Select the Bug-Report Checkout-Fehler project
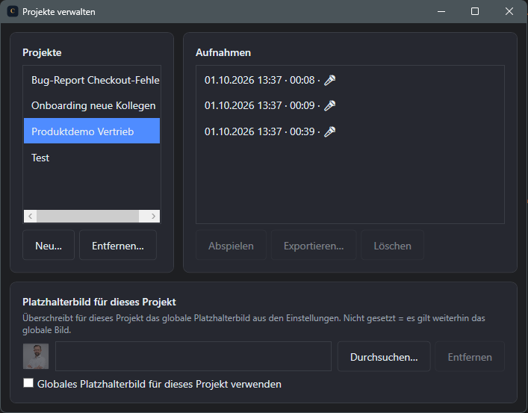528x413 pixels. (92, 80)
